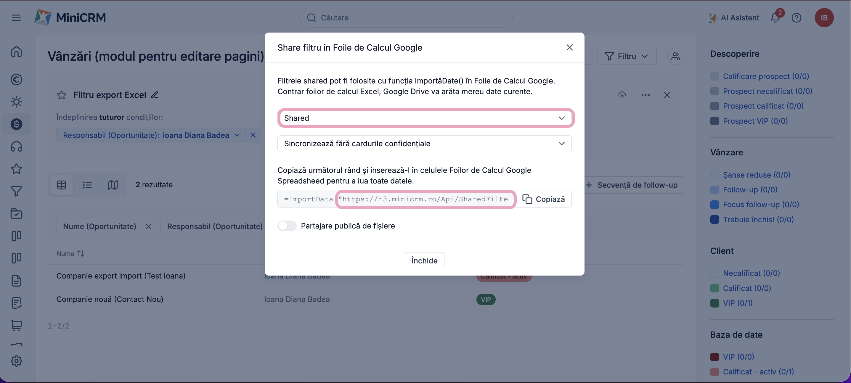
Task: Star the Filtru export Excel filter
Action: [62, 95]
